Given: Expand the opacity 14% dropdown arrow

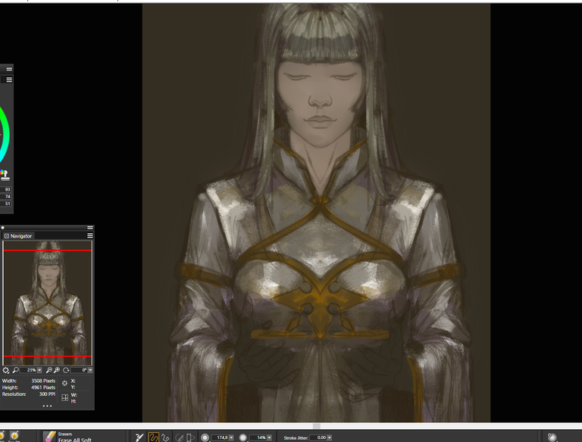Looking at the screenshot, I should (x=271, y=437).
